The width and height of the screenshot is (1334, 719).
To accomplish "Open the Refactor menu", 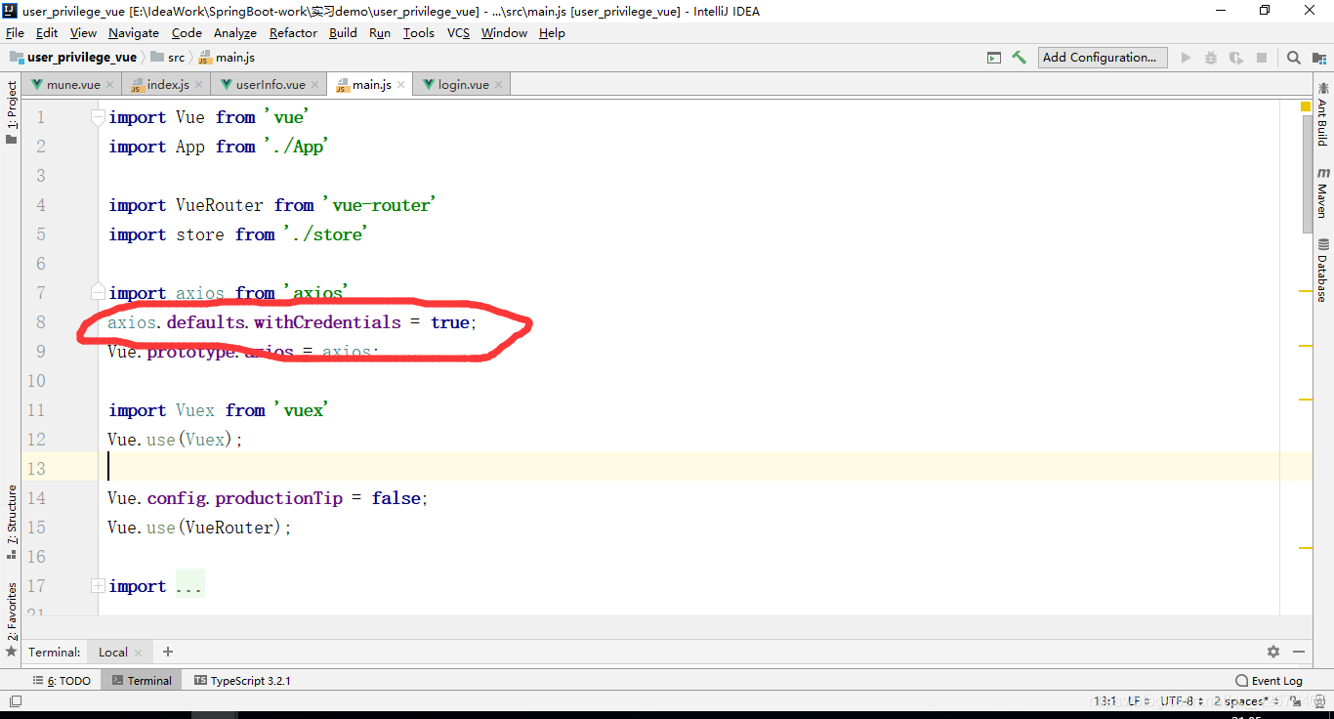I will (293, 33).
